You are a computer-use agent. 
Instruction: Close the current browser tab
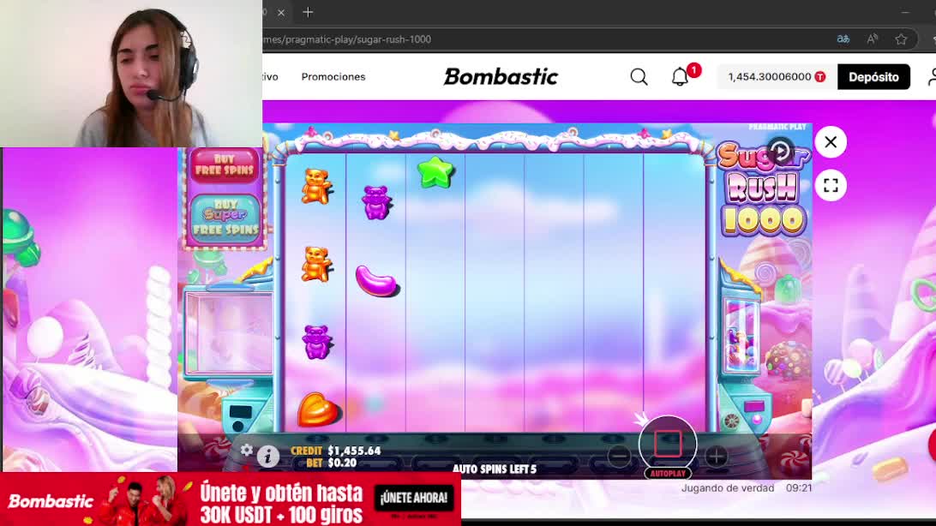point(281,12)
